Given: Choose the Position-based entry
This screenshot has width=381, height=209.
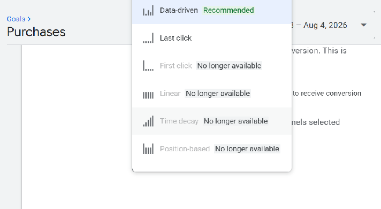Looking at the screenshot, I should coord(212,149).
